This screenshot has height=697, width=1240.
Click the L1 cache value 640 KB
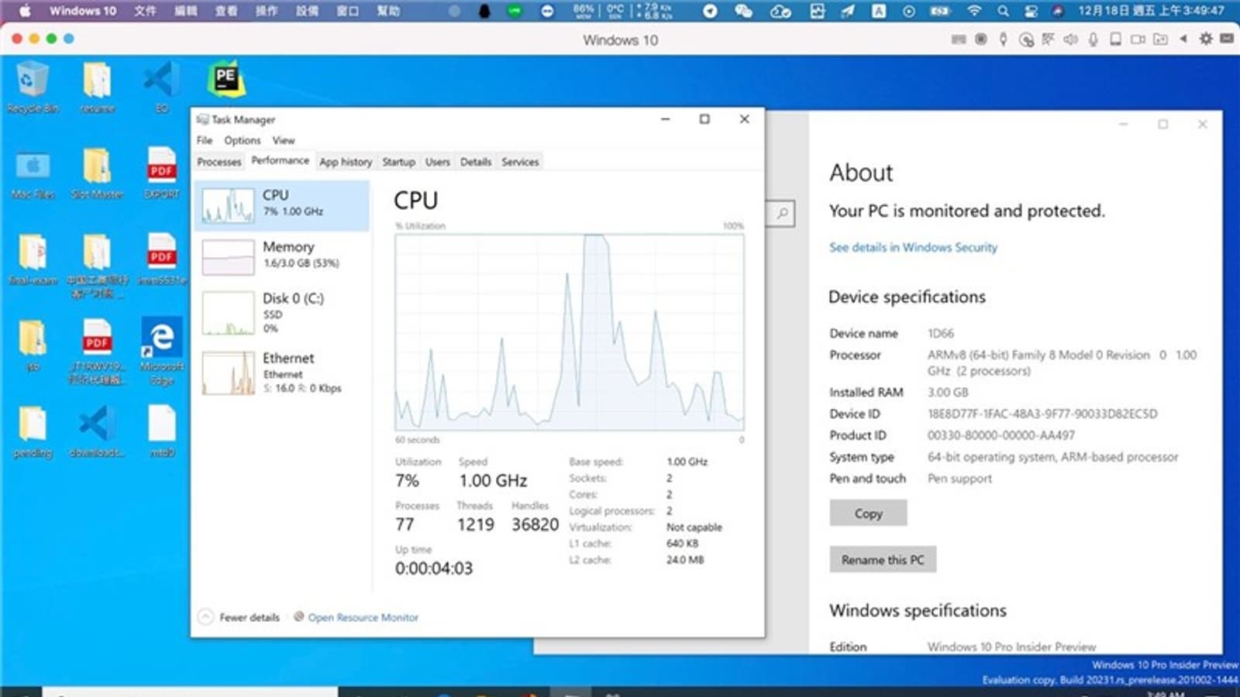682,544
